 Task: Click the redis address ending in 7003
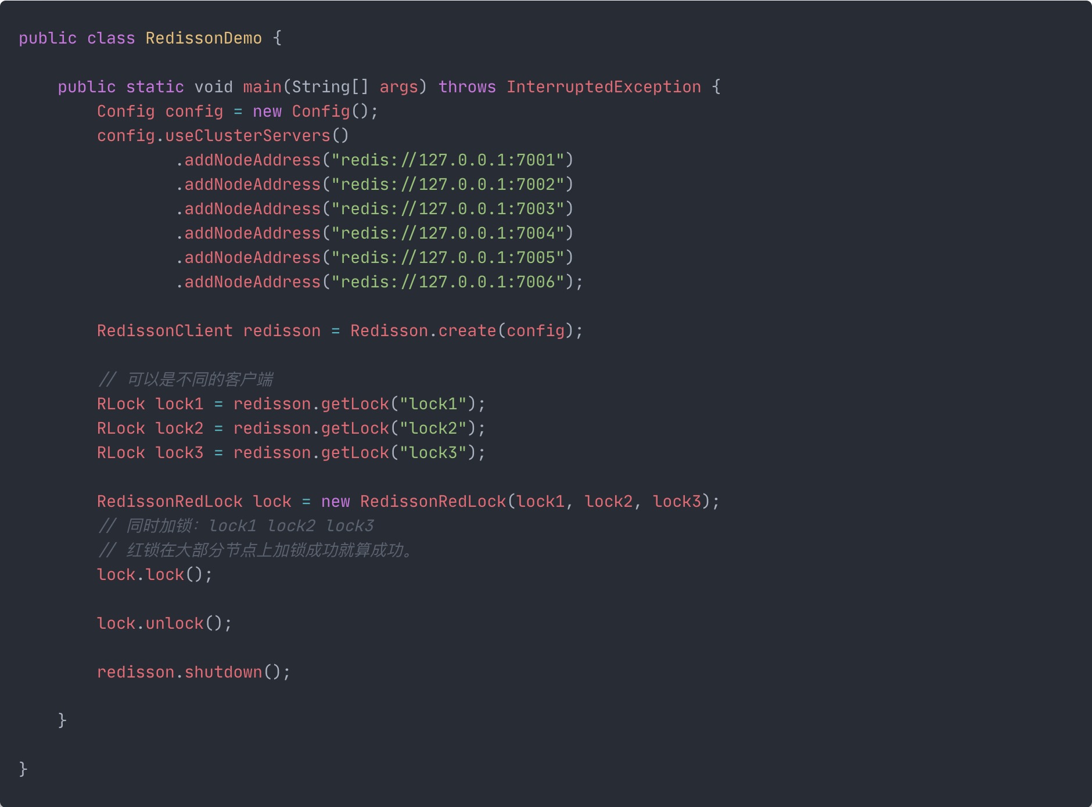(448, 209)
